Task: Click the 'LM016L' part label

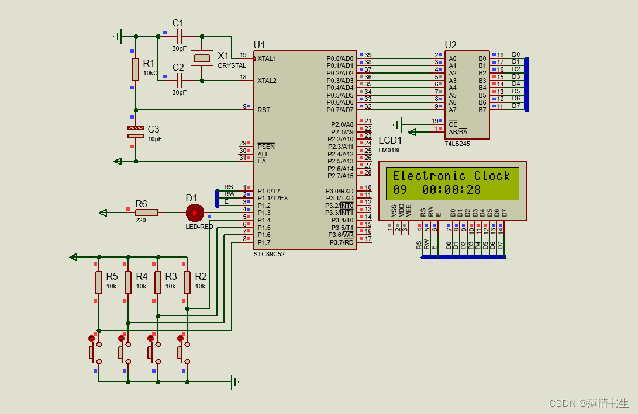Action: [x=390, y=150]
